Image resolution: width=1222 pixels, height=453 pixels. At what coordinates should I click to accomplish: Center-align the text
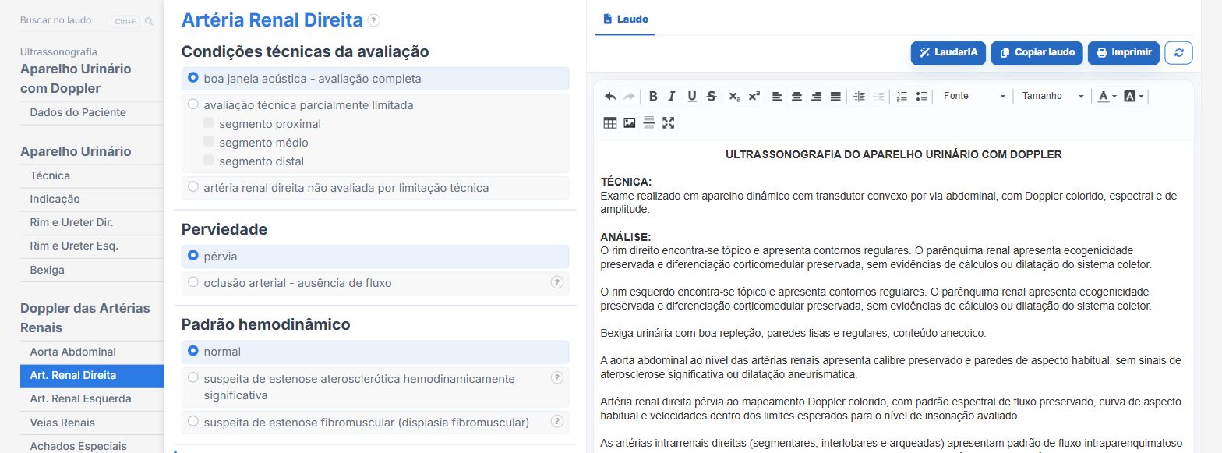click(796, 96)
